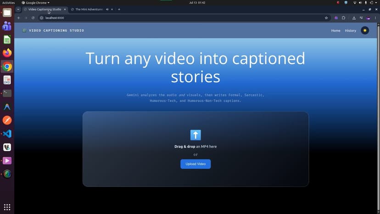Reload the current page
Screen dimensions: 380x214
[33, 18]
